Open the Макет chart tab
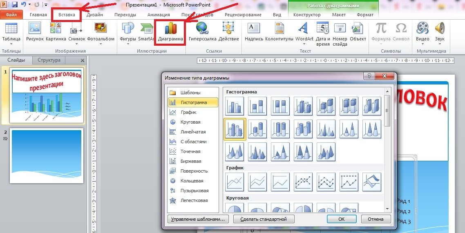This screenshot has width=465, height=233. tap(339, 15)
